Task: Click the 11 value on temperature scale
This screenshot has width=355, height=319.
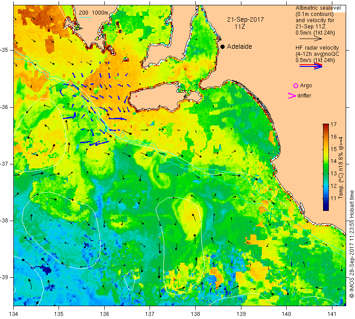Action: 334,198
